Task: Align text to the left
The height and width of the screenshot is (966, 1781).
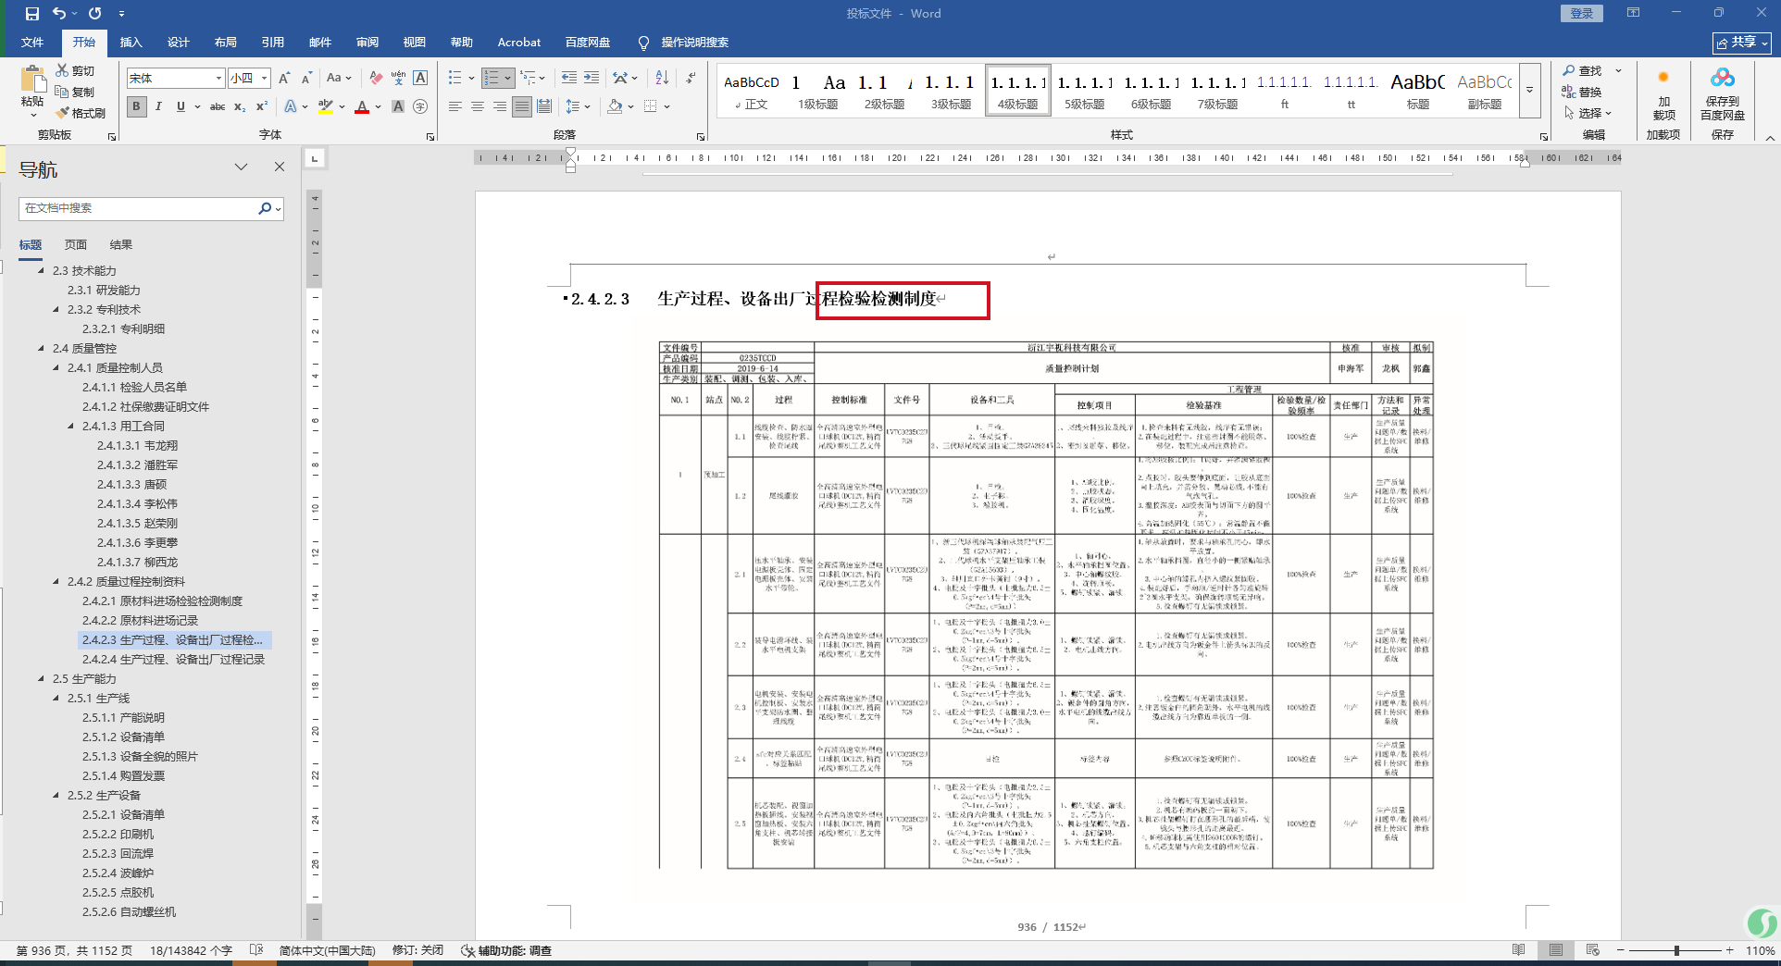Action: point(455,107)
